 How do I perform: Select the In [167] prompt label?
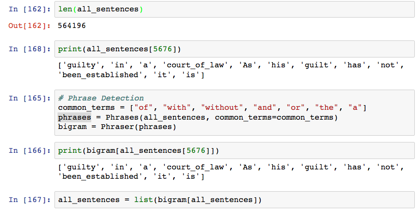click(30, 200)
